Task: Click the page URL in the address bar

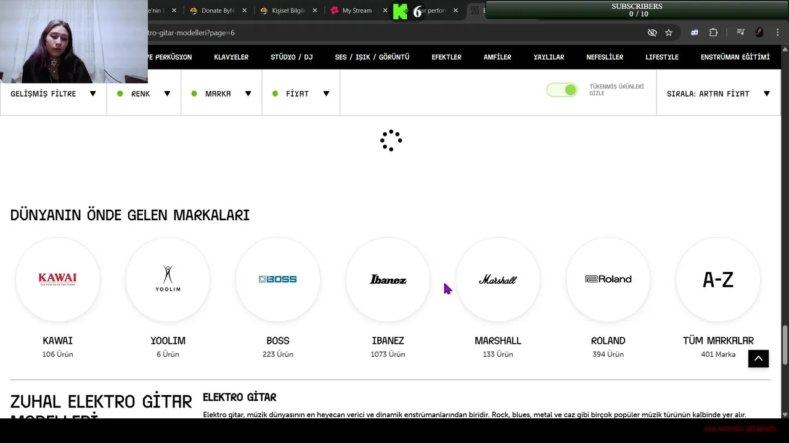Action: tap(191, 33)
